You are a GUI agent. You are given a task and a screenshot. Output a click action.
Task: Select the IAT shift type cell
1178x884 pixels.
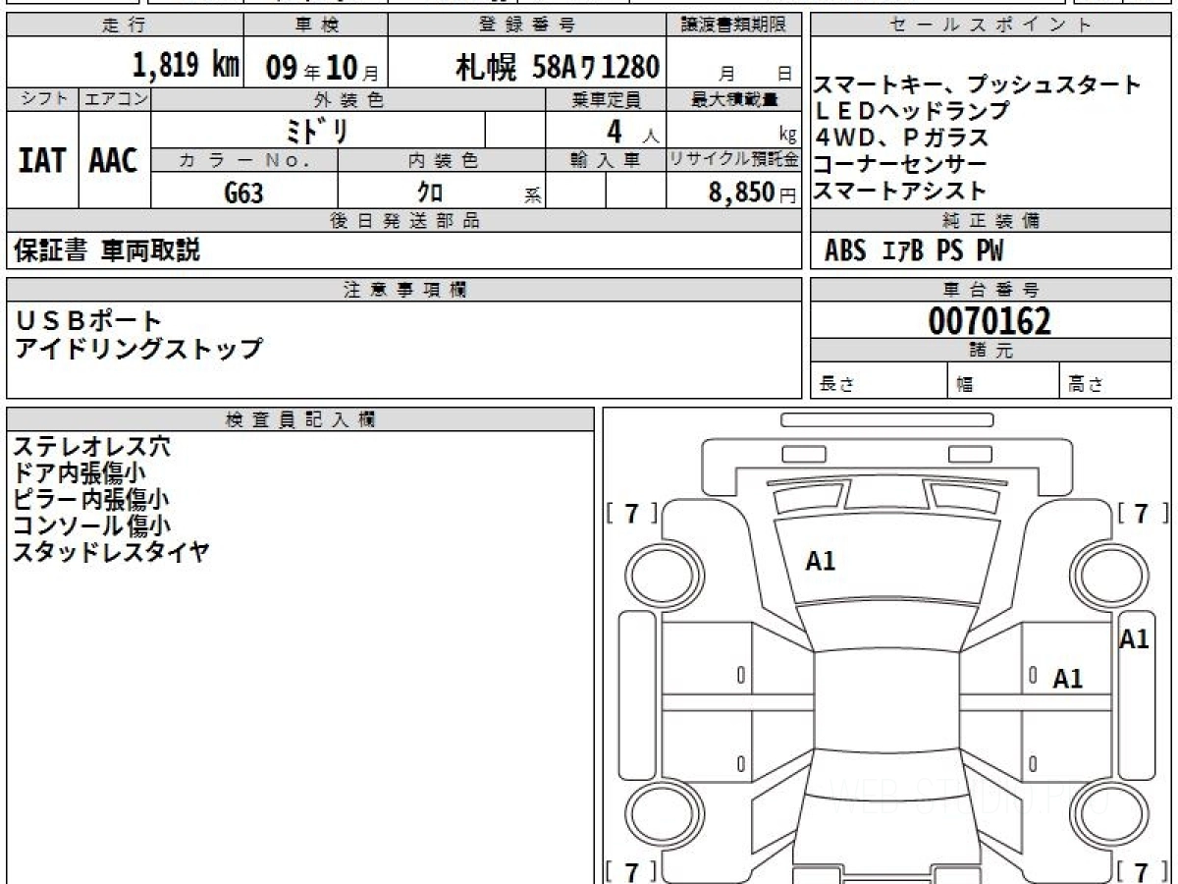[42, 160]
